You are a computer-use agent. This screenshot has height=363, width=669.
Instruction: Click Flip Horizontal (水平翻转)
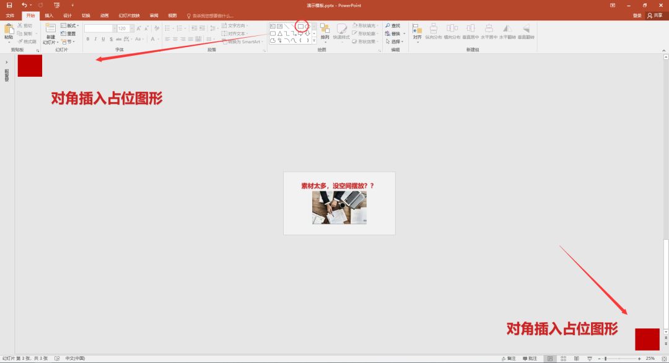507,32
